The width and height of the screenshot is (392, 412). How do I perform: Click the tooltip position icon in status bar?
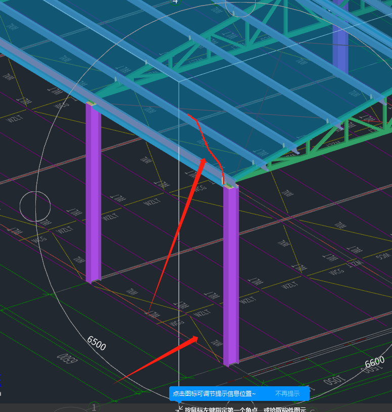tap(178, 409)
